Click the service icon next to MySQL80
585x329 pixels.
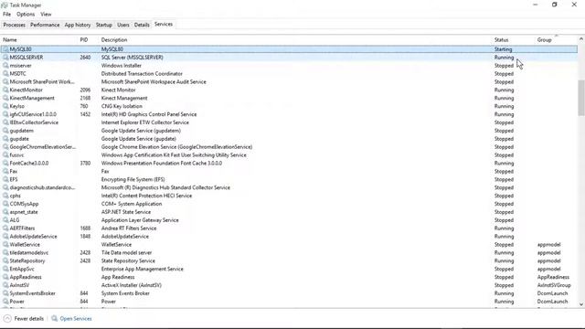[x=5, y=48]
